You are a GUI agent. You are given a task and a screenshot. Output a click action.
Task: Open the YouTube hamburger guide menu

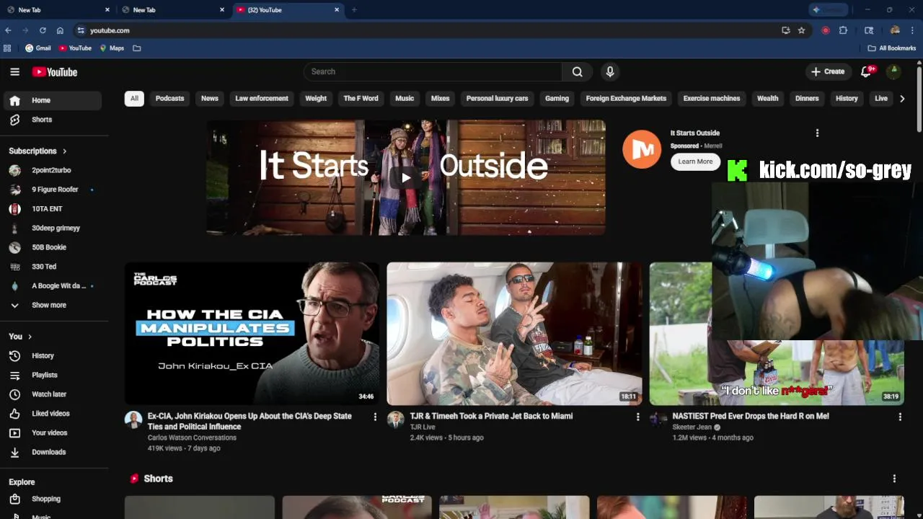(x=14, y=71)
